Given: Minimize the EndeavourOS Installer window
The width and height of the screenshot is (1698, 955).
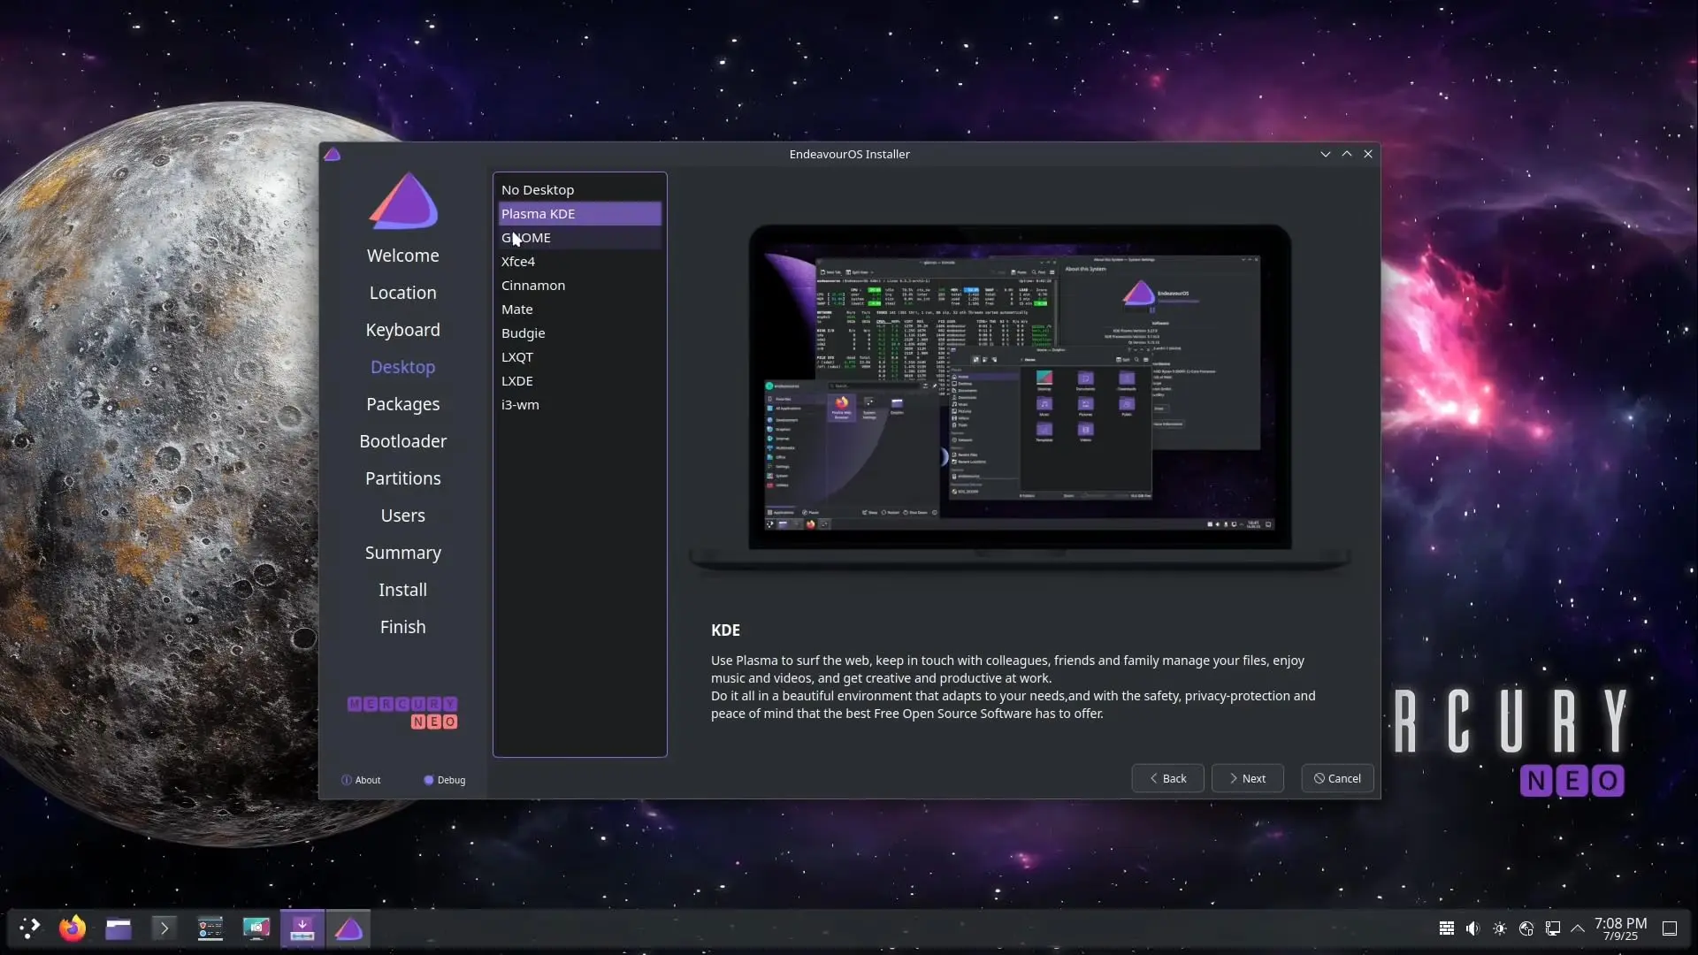Looking at the screenshot, I should [1326, 154].
